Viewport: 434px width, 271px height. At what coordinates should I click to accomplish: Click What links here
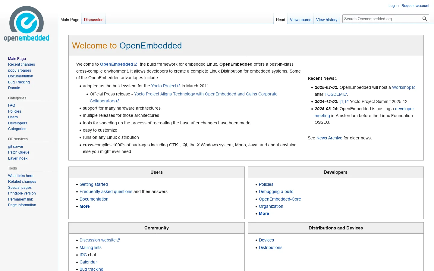[21, 176]
